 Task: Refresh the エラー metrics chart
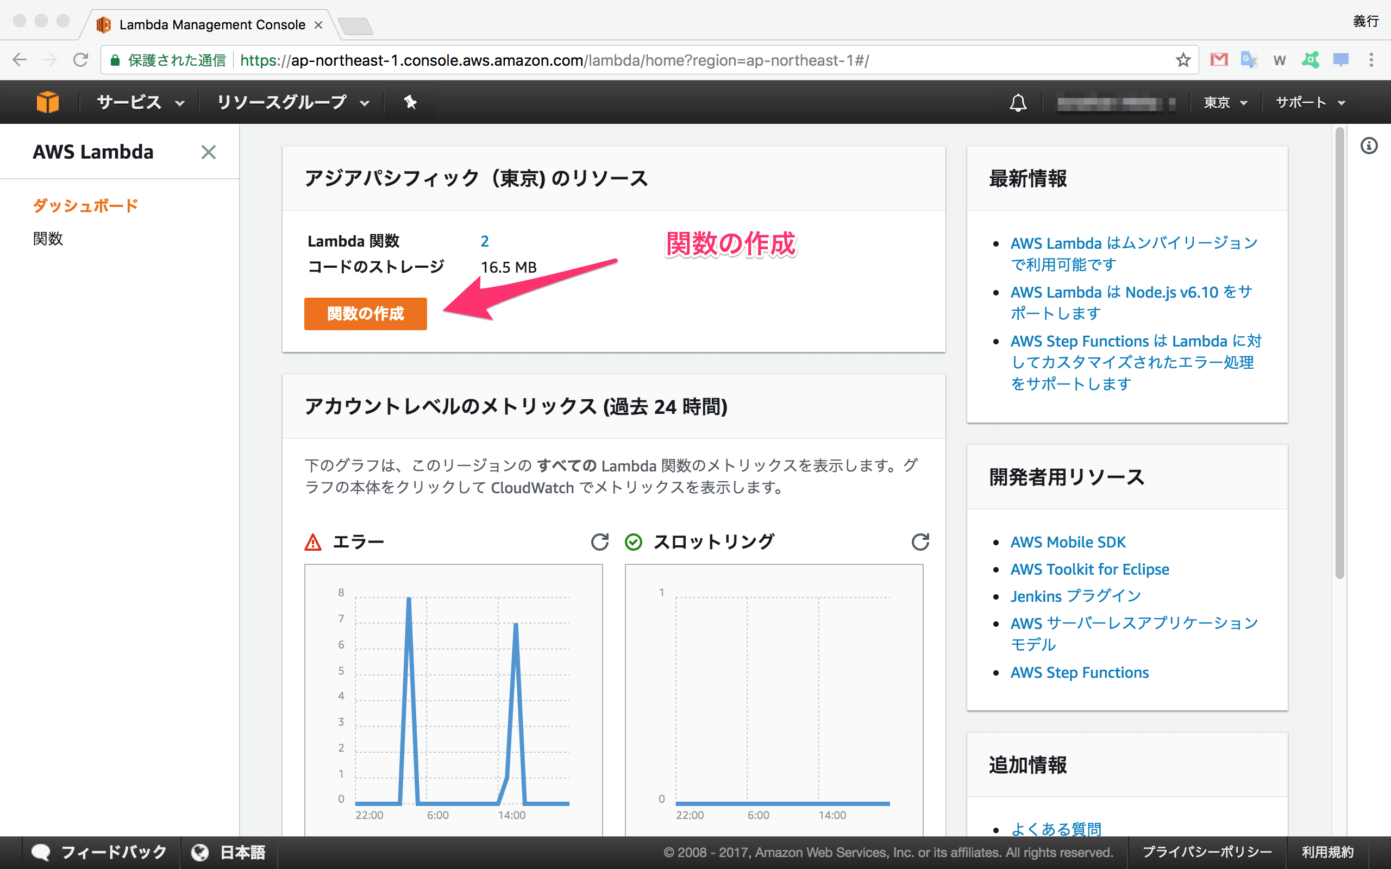click(x=599, y=541)
